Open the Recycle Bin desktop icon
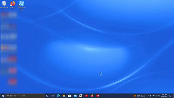The image size is (174, 98). coord(4,5)
